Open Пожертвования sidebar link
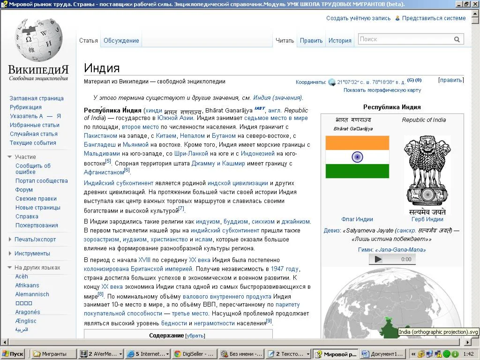The image size is (480, 360). (37, 225)
